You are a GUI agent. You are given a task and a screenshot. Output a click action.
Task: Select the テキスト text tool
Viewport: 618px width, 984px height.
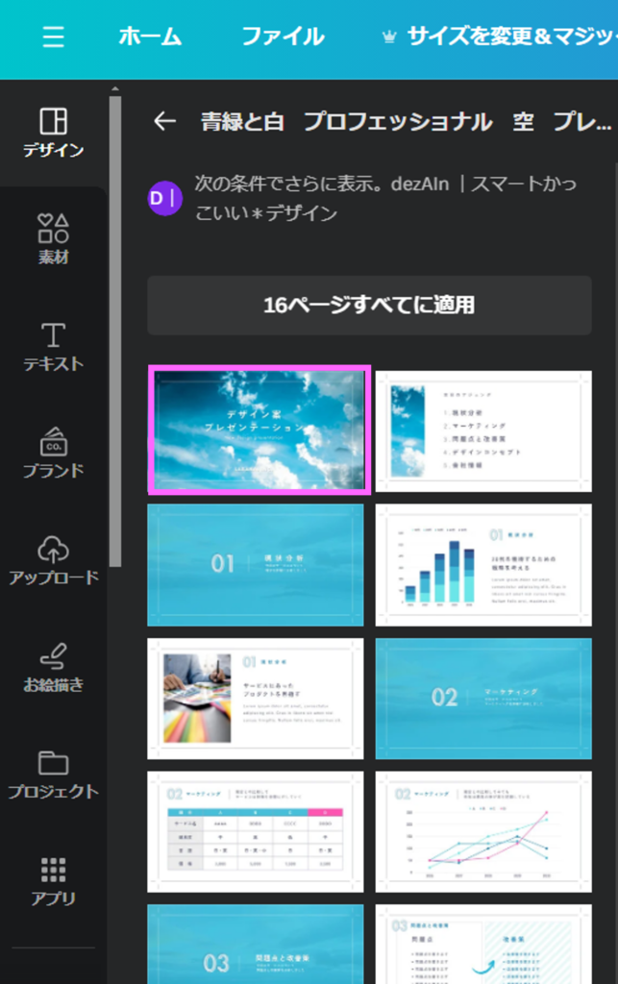(x=54, y=346)
